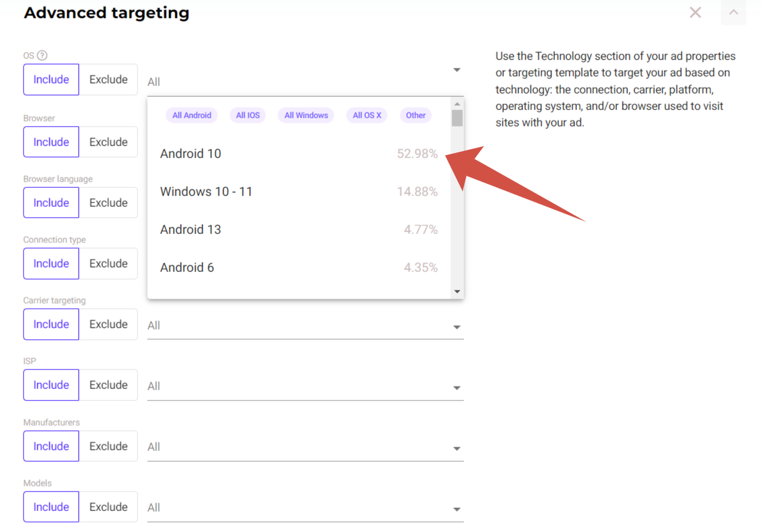Viewport: 761px width, 530px height.
Task: Set OS targeting to Exclude
Action: tap(108, 80)
